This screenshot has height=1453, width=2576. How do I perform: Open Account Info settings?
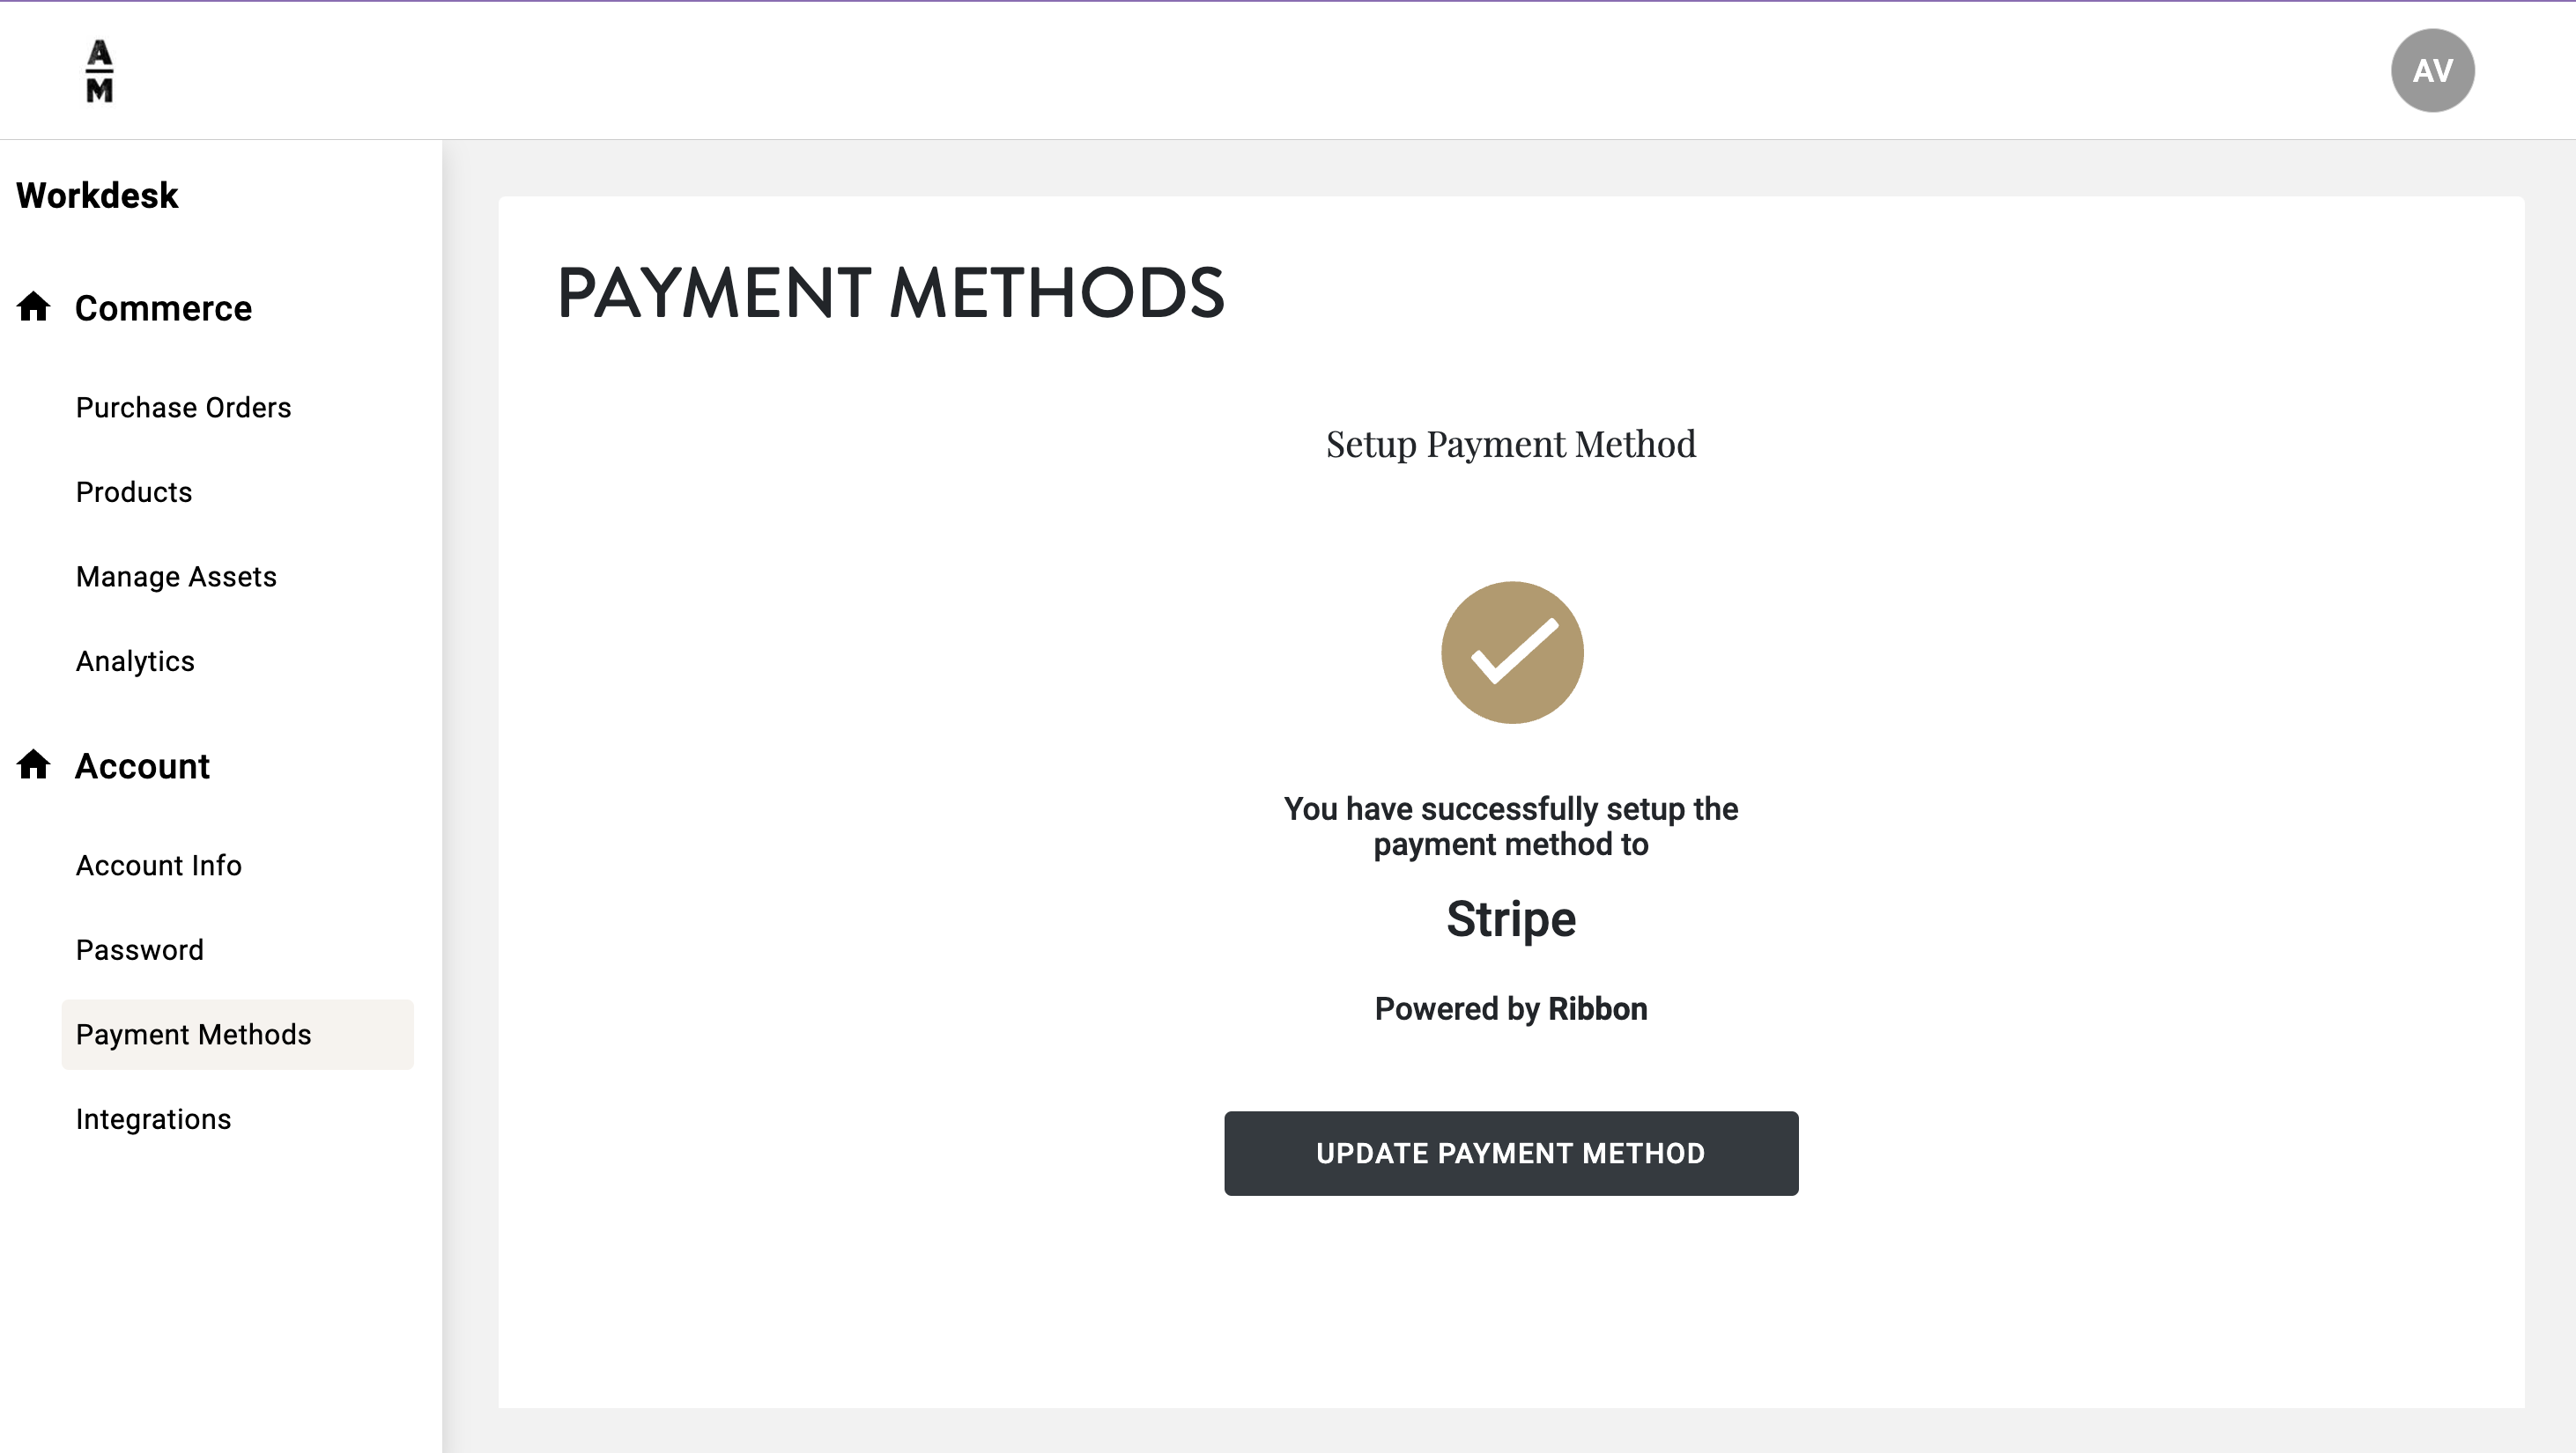[159, 866]
